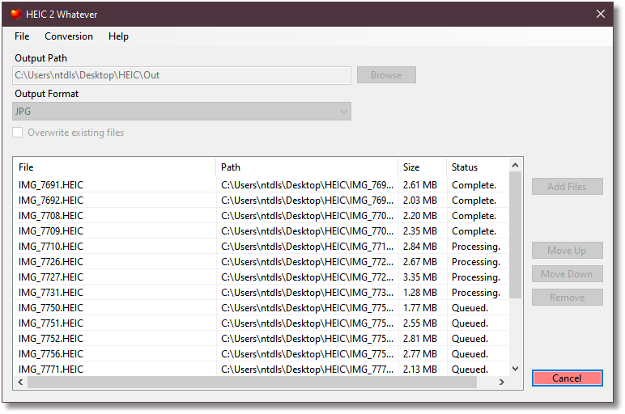This screenshot has width=625, height=414.
Task: Select IMG_7756.HEIC in the list
Action: 51,354
